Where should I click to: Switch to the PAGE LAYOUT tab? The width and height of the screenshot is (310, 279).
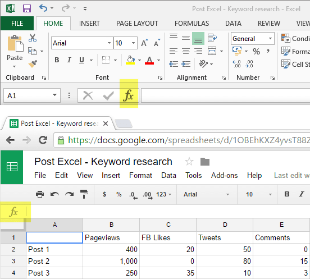click(x=137, y=24)
